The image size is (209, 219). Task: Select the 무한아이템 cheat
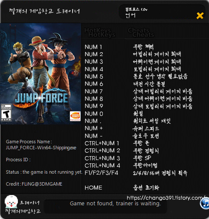click(145, 166)
